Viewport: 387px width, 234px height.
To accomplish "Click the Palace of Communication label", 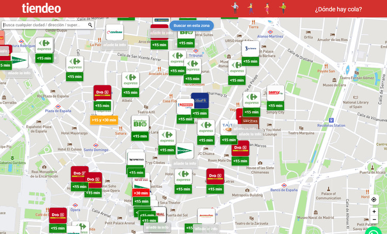I will coord(329,196).
